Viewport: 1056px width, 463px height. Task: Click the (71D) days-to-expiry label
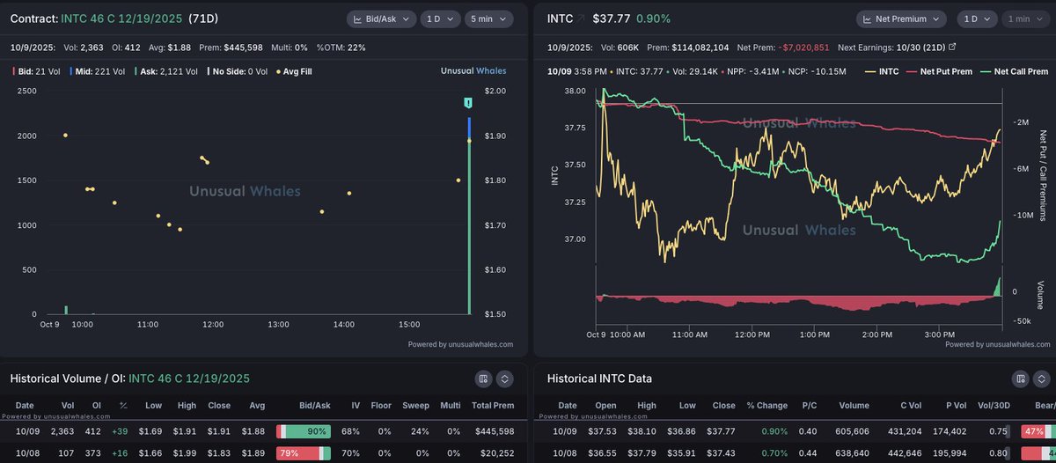coord(204,18)
